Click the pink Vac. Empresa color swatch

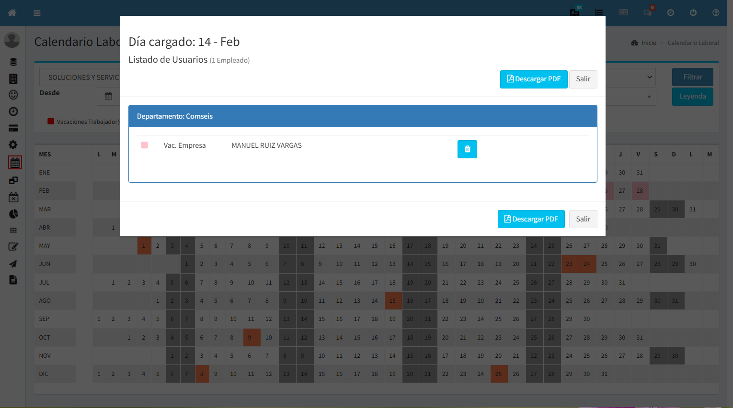coord(144,145)
